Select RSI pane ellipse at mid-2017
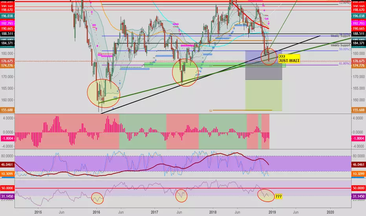Image resolution: width=366 pixels, height=216 pixels. (x=181, y=196)
